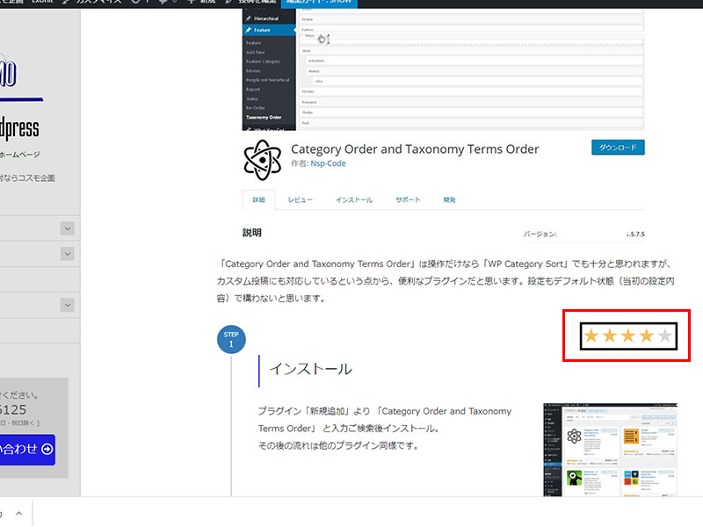Click the gray fifth rating star

pyautogui.click(x=664, y=336)
